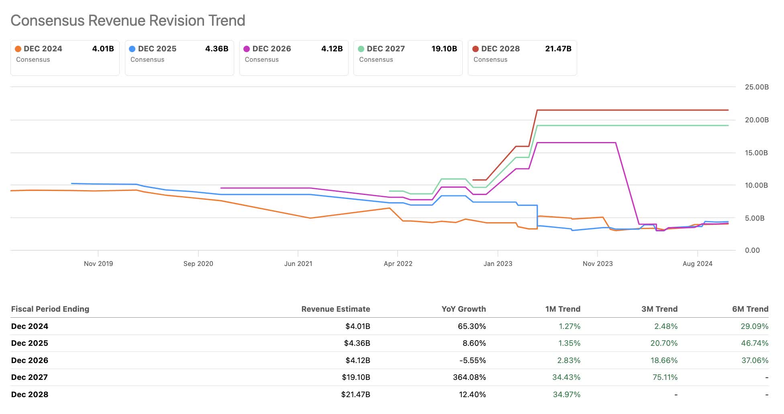The width and height of the screenshot is (784, 414).
Task: Click the 46.74% 6M Trend value
Action: [x=755, y=343]
